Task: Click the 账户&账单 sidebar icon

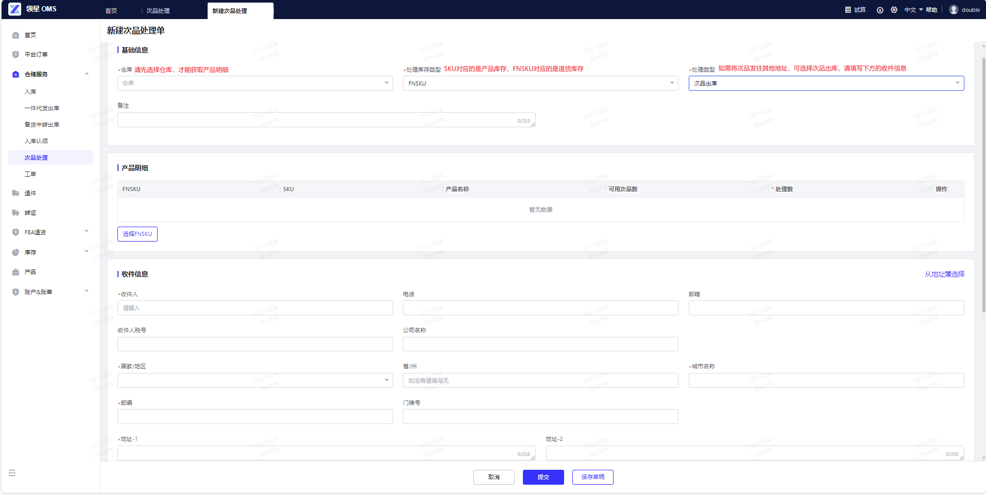Action: [x=15, y=292]
